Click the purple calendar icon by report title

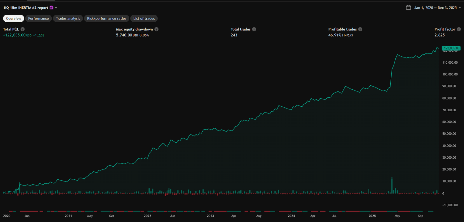(x=51, y=8)
